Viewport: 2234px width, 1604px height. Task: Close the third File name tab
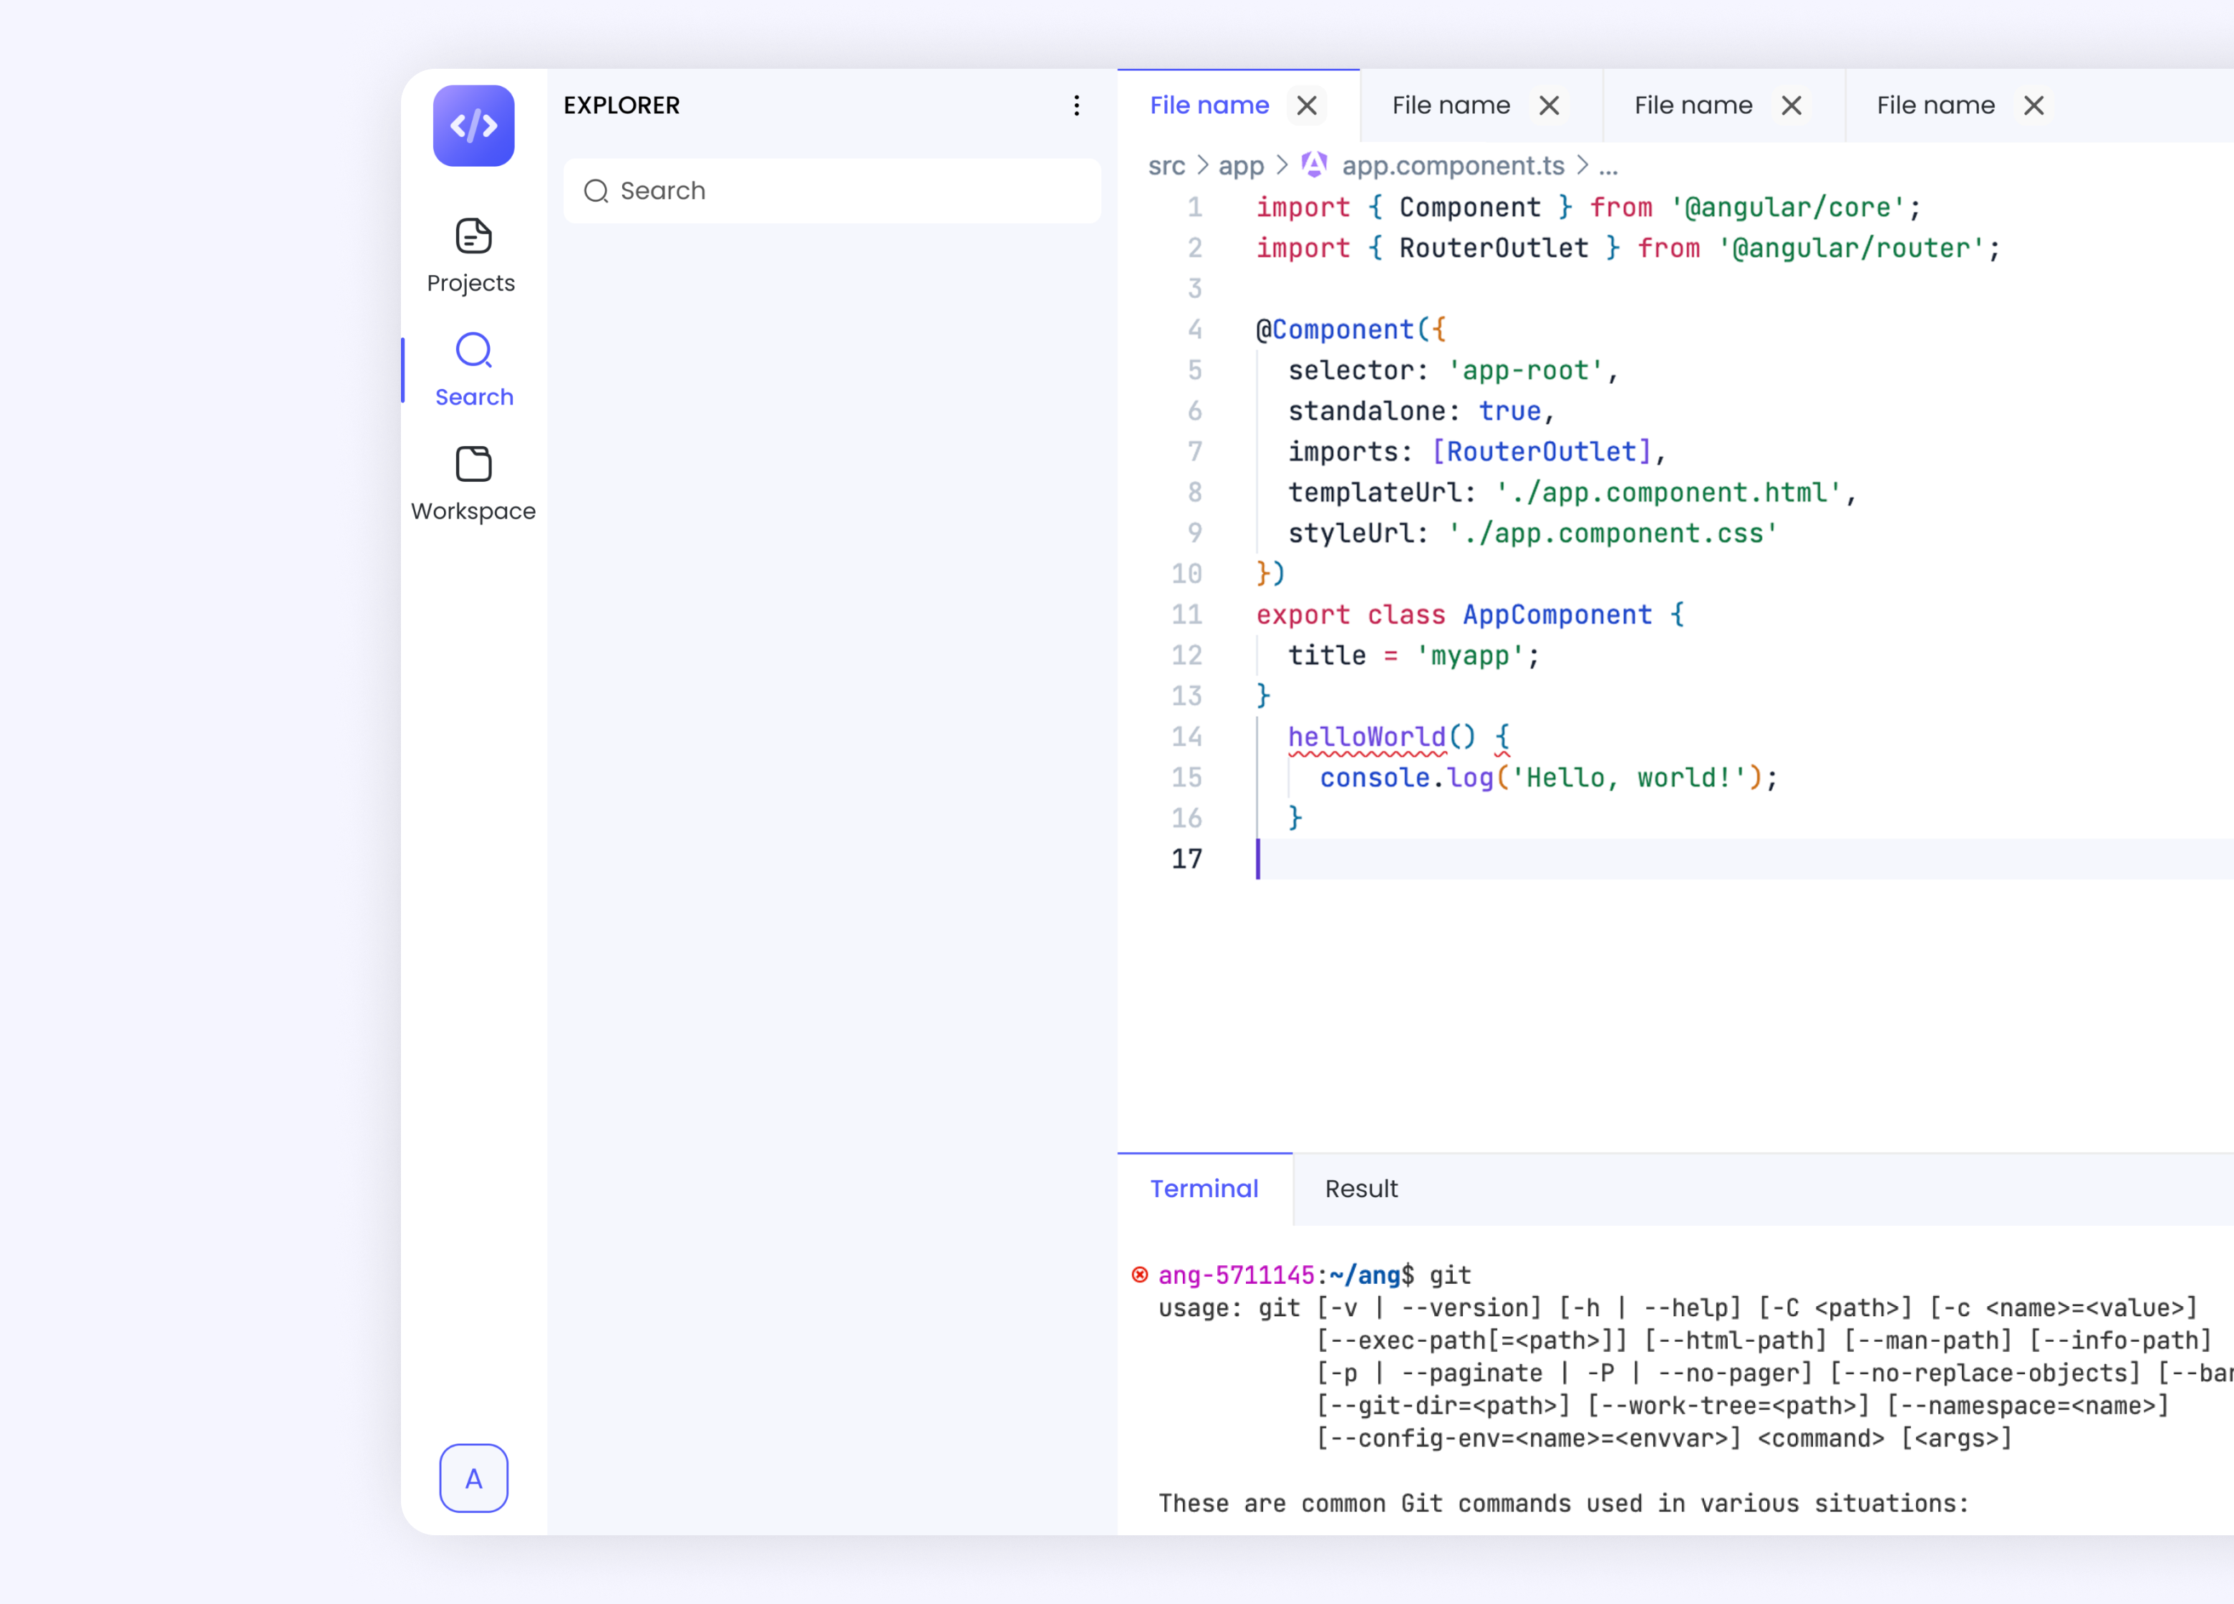pos(1791,105)
